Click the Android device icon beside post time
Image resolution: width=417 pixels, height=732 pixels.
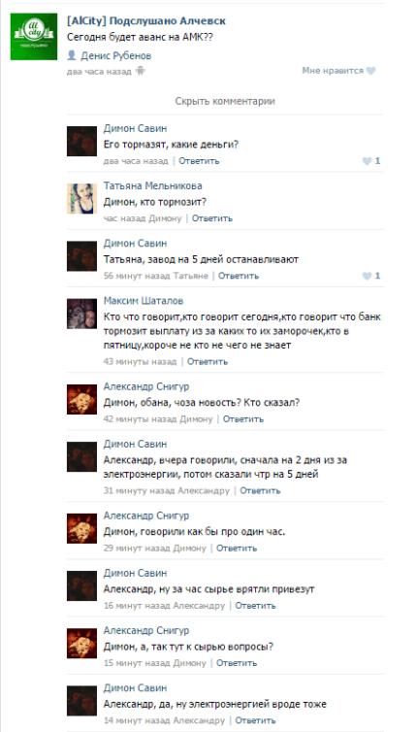point(141,72)
